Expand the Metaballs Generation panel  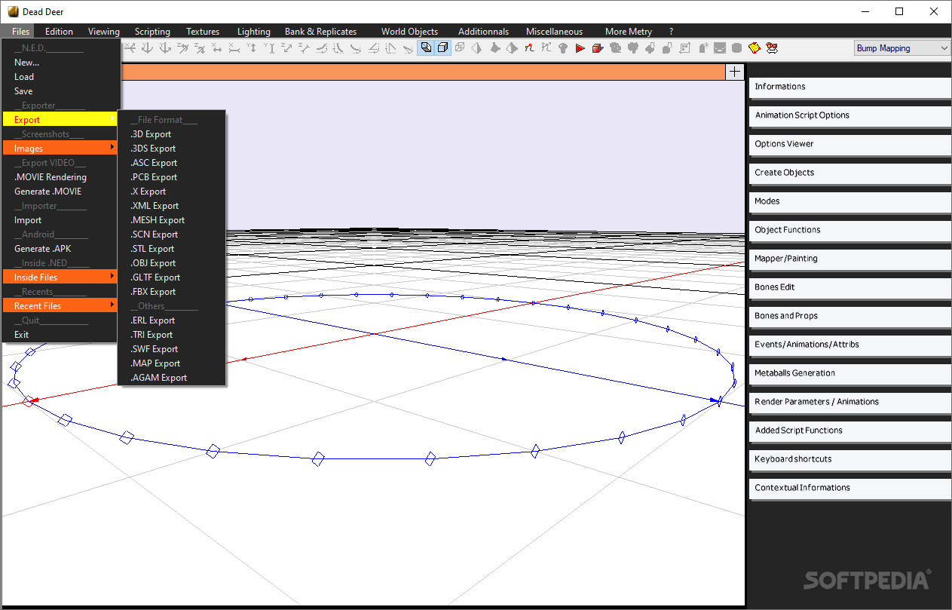(x=850, y=373)
